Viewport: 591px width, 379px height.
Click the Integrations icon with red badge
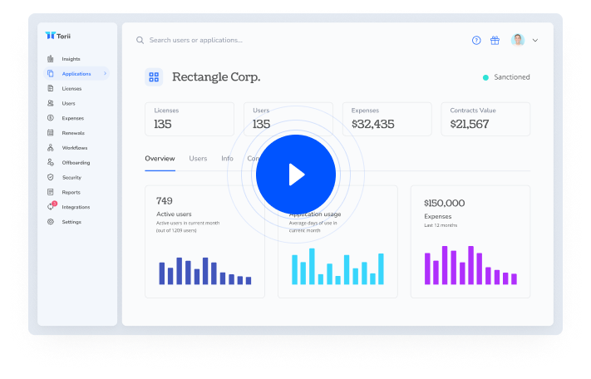pyautogui.click(x=52, y=206)
